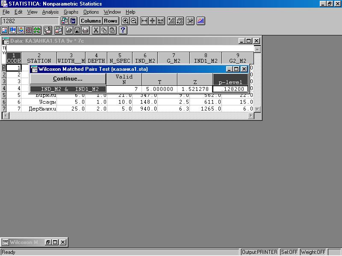Adjust all column widths icon (ALL)
342x256 pixels.
pos(161,21)
